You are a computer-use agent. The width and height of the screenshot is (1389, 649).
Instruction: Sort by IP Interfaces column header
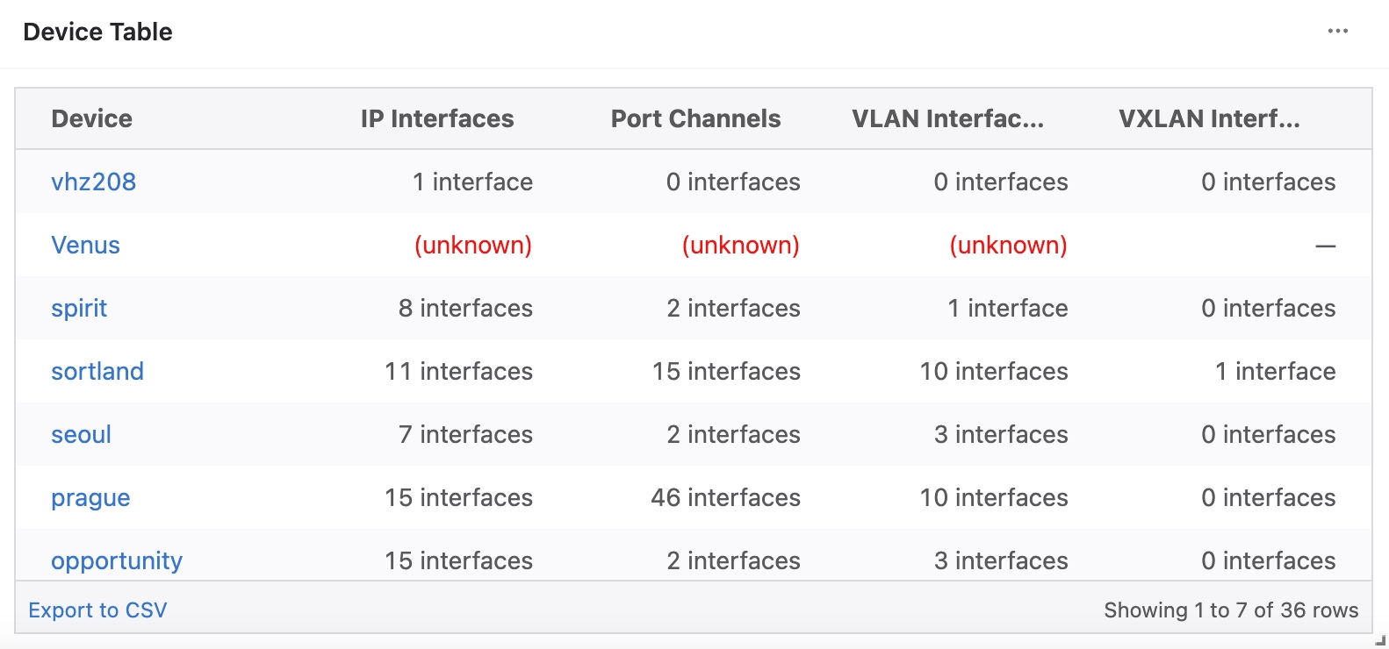point(437,118)
